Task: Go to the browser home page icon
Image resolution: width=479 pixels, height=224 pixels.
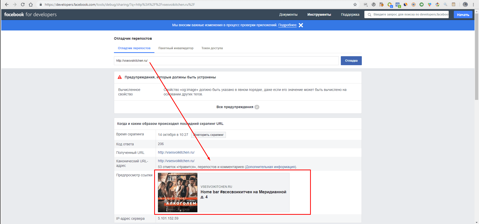Action: (x=31, y=4)
